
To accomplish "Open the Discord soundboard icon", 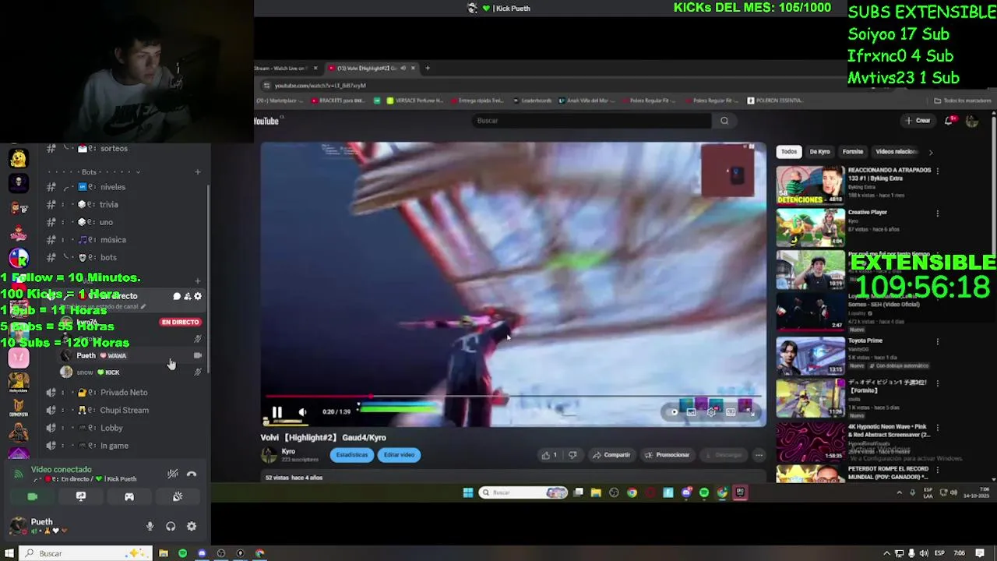I will 178,496.
